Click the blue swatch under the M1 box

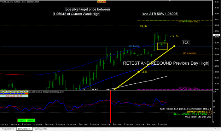pos(2,94)
